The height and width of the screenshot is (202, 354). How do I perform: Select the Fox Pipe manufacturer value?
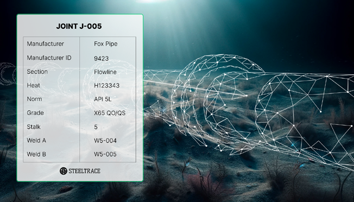click(x=106, y=44)
